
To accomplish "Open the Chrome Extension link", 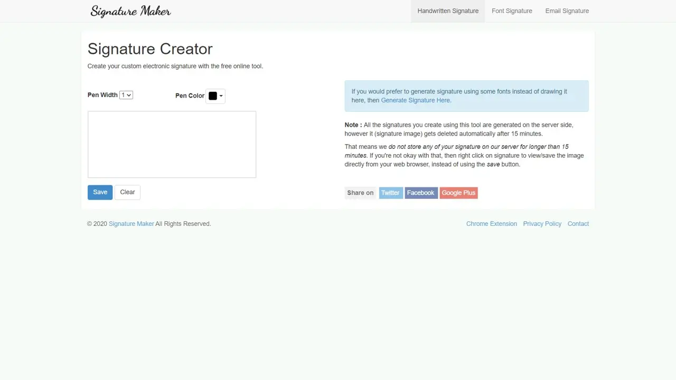I will (492, 224).
